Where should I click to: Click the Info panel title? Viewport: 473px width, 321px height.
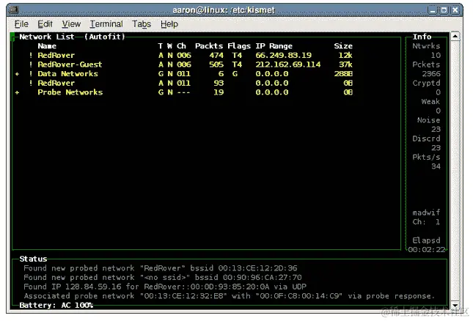point(422,37)
